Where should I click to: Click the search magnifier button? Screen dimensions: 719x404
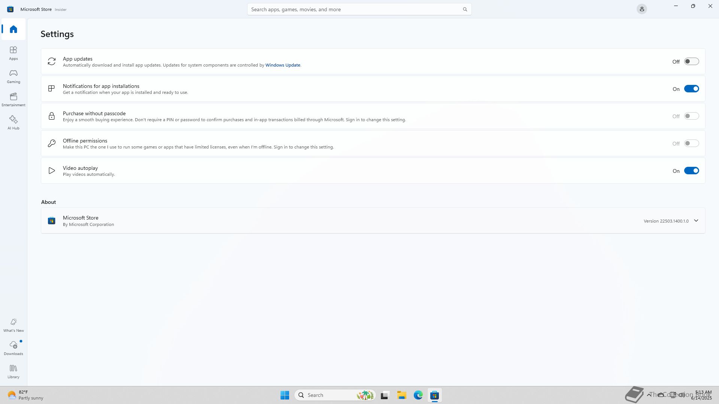point(465,9)
